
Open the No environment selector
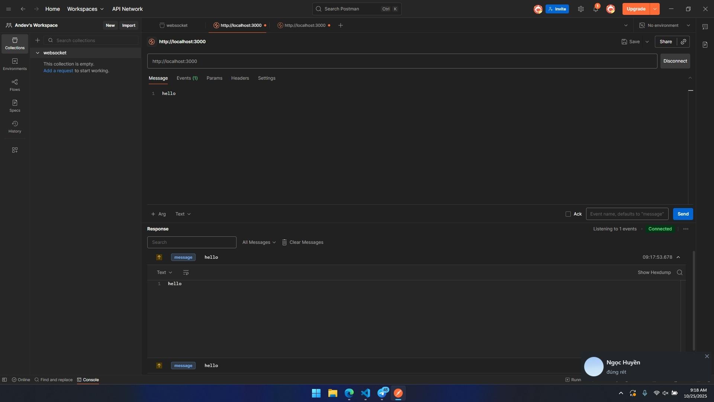[665, 25]
